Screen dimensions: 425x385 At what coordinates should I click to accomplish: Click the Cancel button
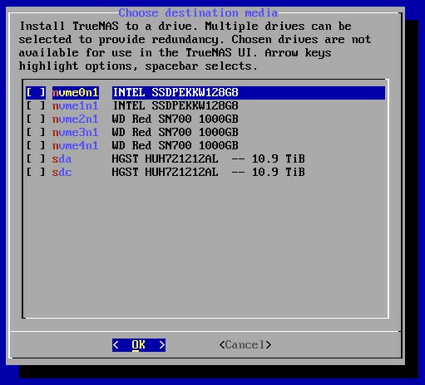(x=245, y=345)
